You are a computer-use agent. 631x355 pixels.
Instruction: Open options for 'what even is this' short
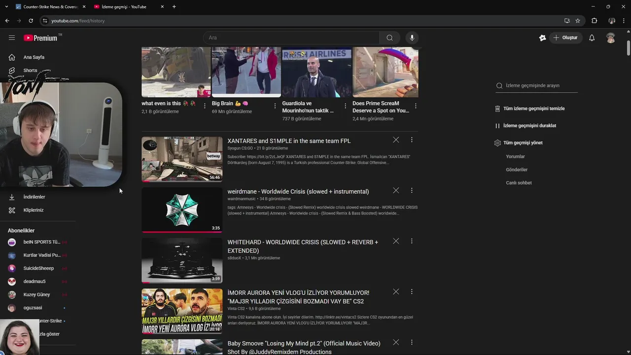[x=205, y=106]
